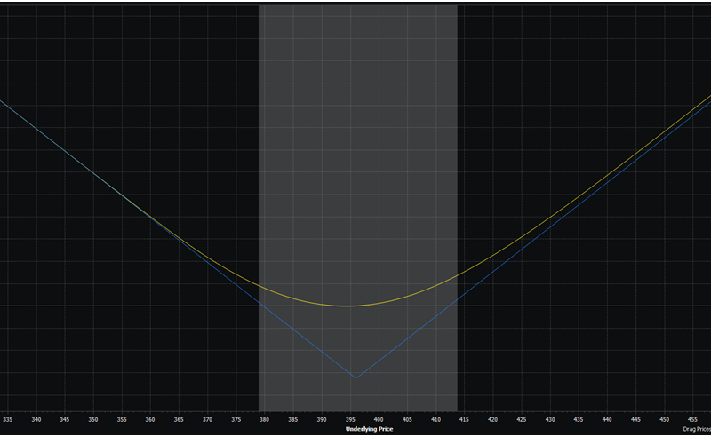Click the 370 tick on price axis
The image size is (711, 437).
pyautogui.click(x=207, y=418)
